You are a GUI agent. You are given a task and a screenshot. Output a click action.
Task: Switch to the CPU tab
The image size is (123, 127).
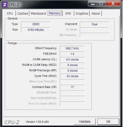10,13
